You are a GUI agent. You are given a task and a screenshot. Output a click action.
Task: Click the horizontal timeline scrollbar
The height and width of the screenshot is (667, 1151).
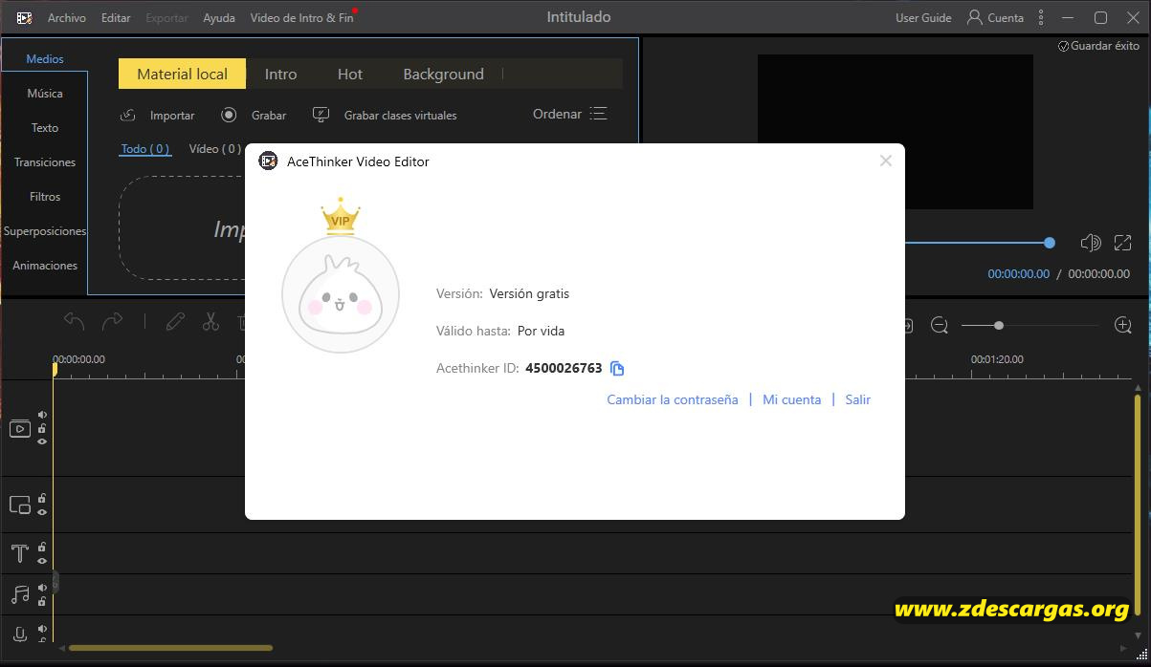click(x=170, y=648)
